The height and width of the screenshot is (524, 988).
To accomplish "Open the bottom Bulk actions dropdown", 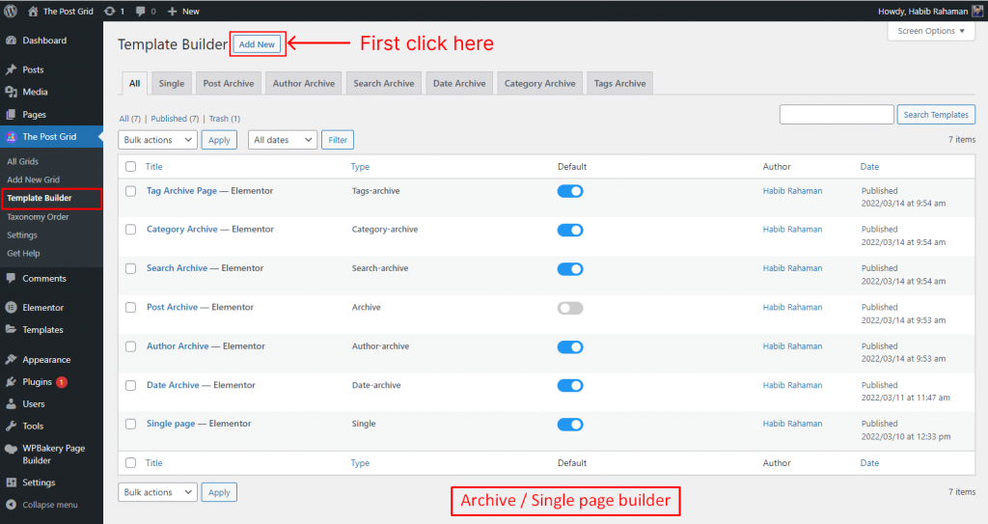I will [157, 492].
